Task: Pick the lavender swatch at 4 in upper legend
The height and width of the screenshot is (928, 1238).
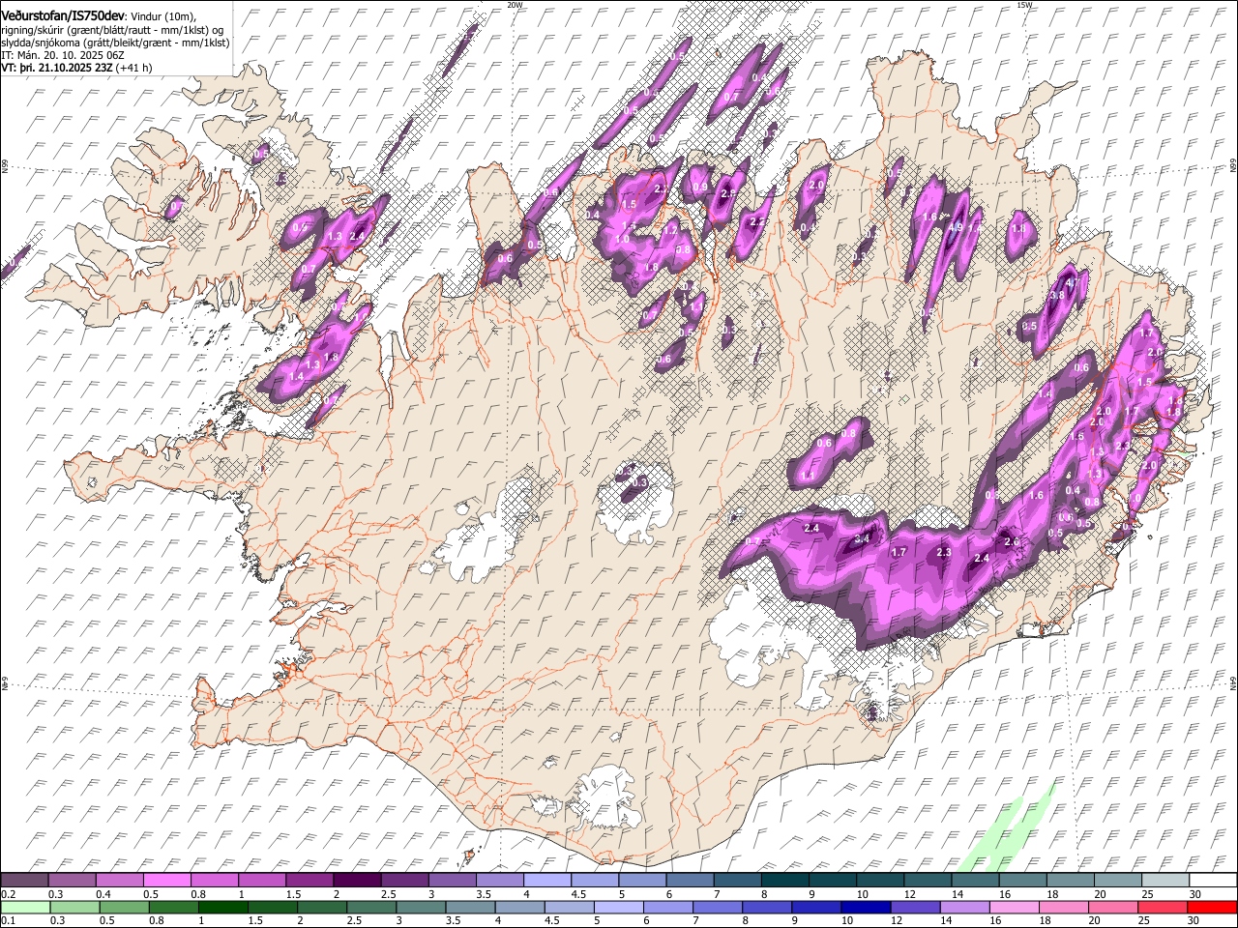Action: [x=547, y=880]
